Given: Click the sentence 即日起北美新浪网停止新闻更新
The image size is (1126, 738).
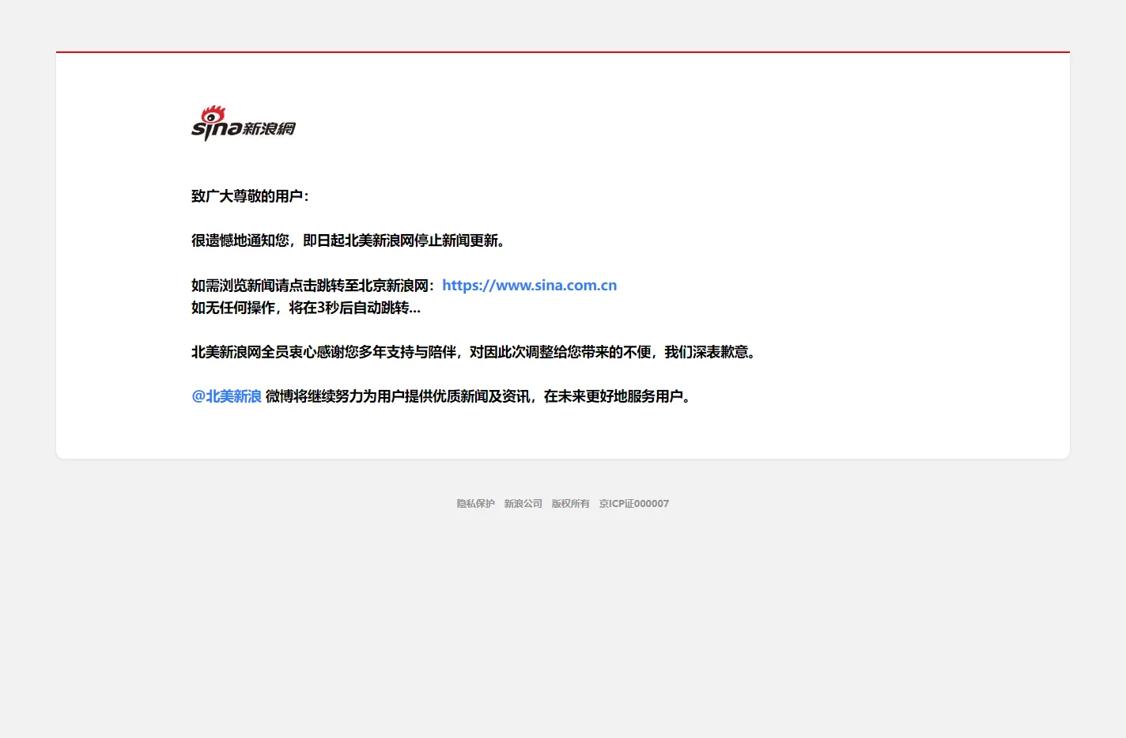Looking at the screenshot, I should [400, 240].
